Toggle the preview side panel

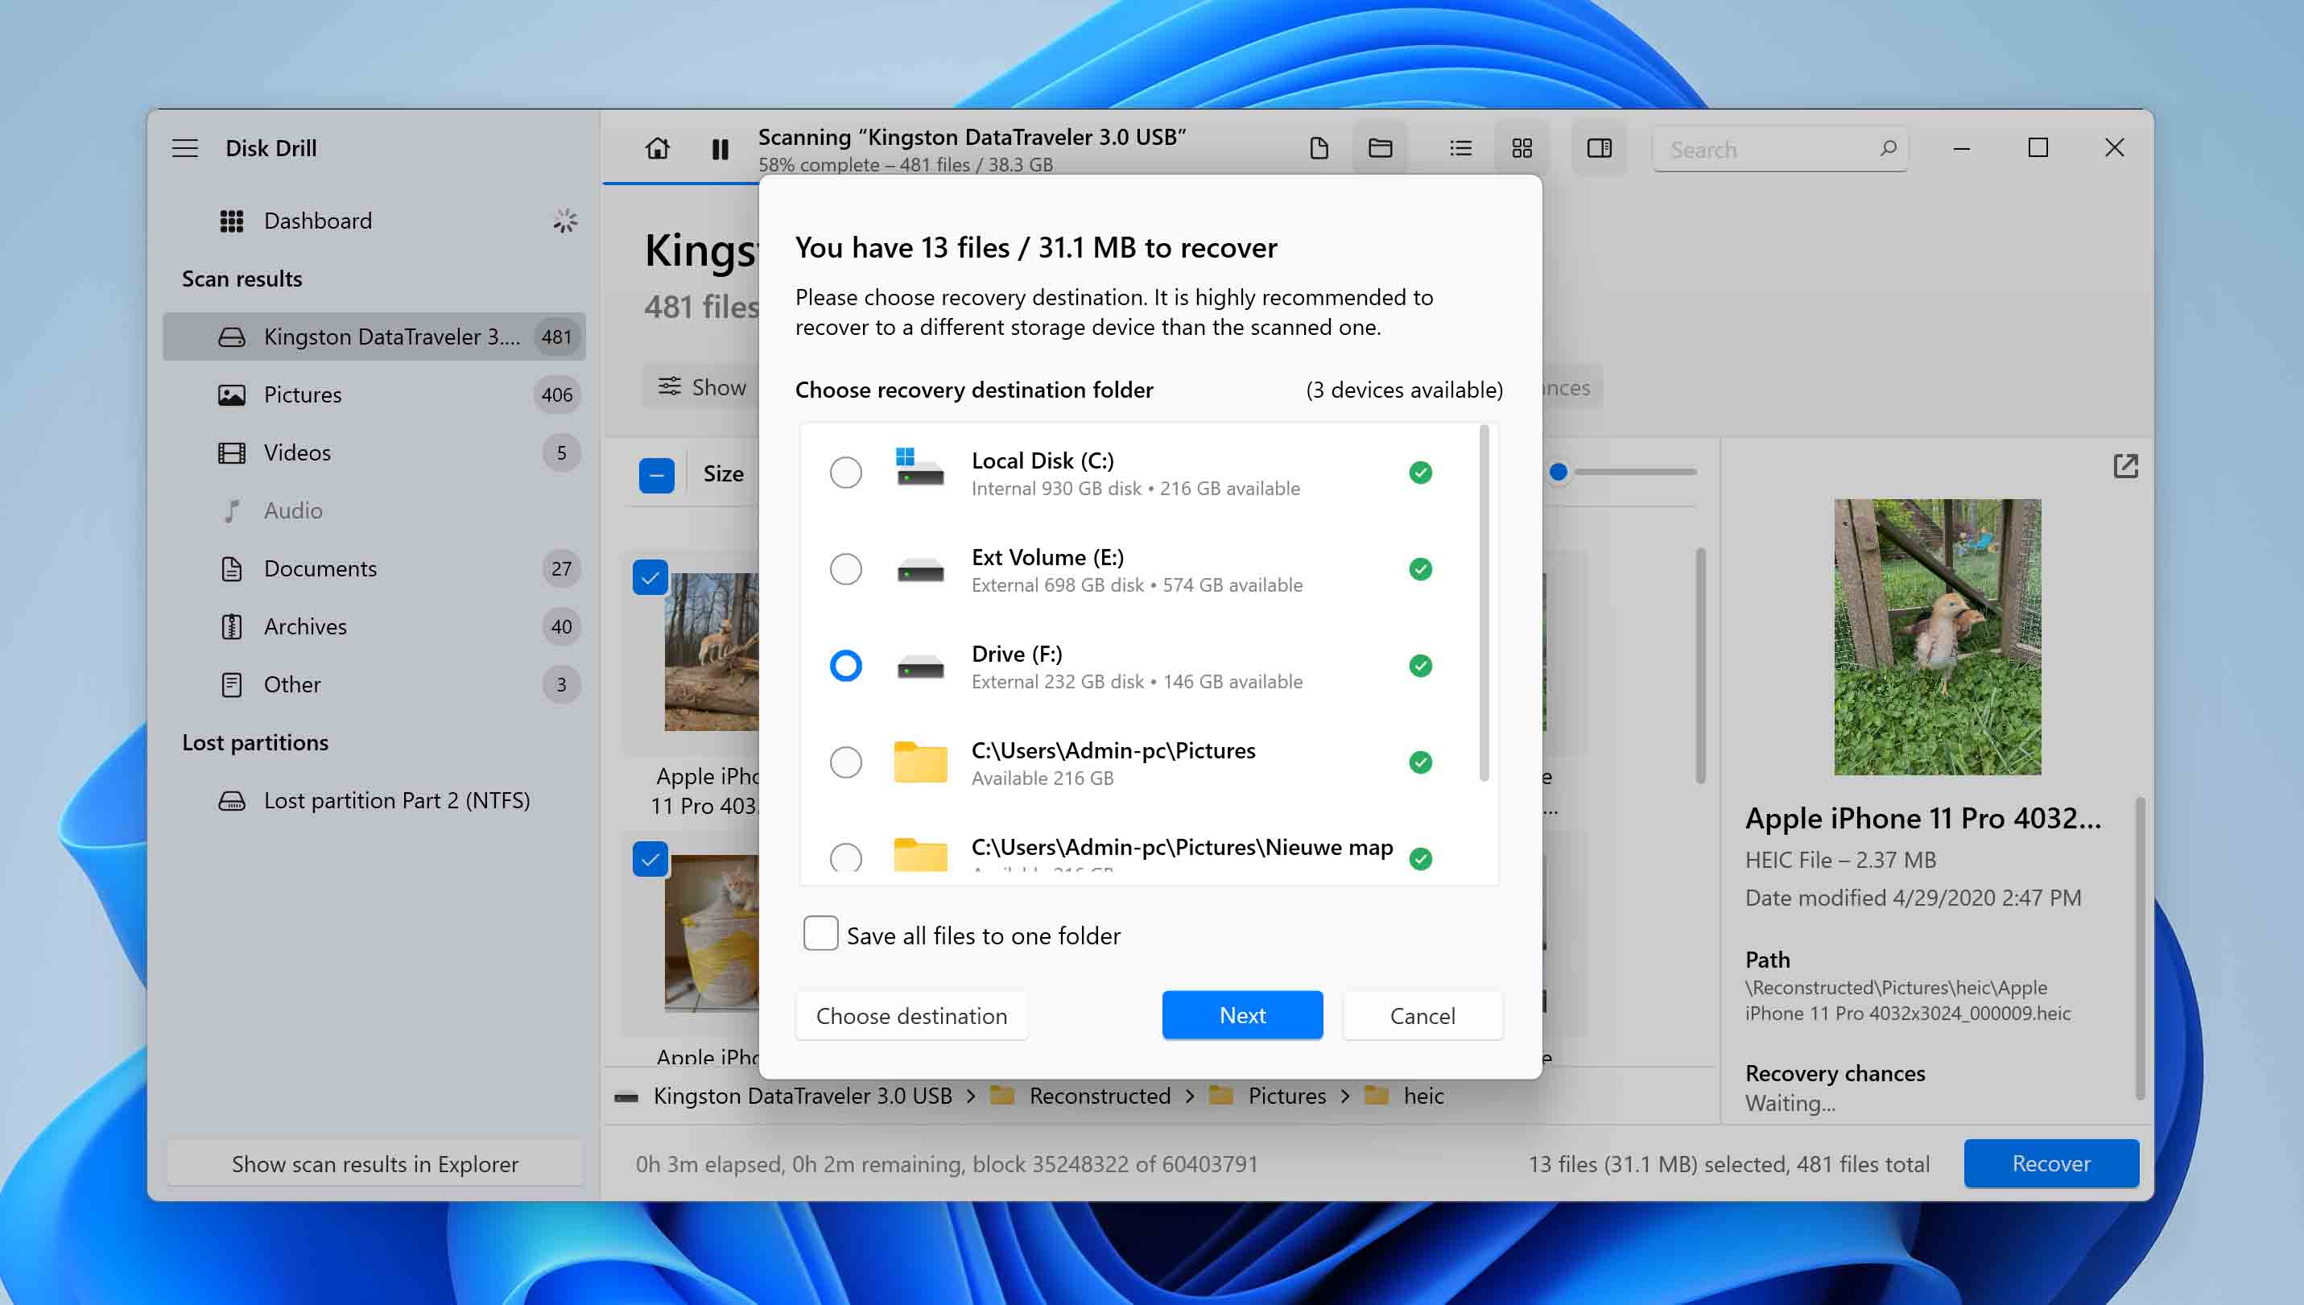pos(1600,148)
